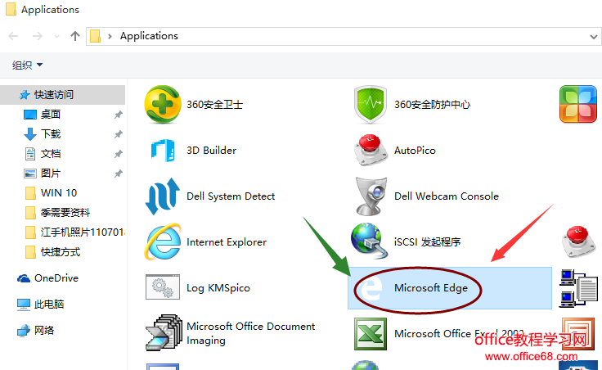Viewport: 602px width, 370px height.
Task: Select the red button icon in third column
Action: tap(578, 241)
